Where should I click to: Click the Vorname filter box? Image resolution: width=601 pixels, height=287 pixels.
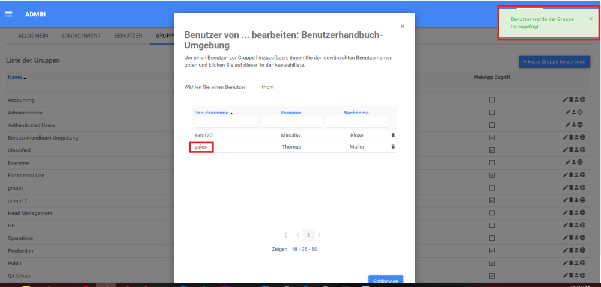291,122
